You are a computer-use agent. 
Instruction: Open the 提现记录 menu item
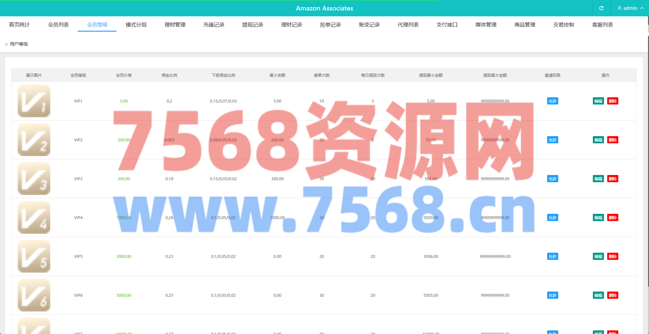(253, 25)
